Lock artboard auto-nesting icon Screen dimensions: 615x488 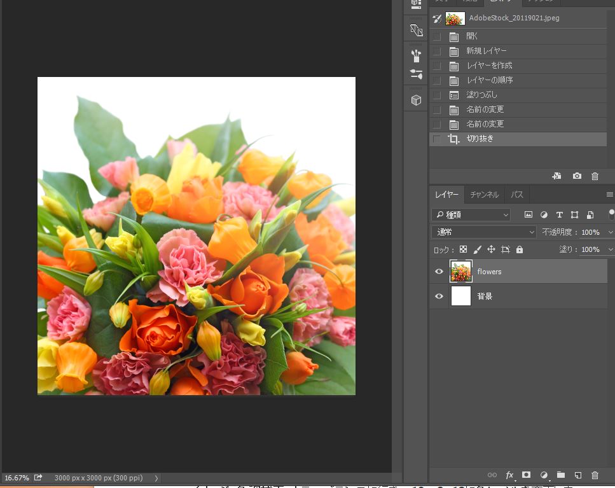click(505, 249)
